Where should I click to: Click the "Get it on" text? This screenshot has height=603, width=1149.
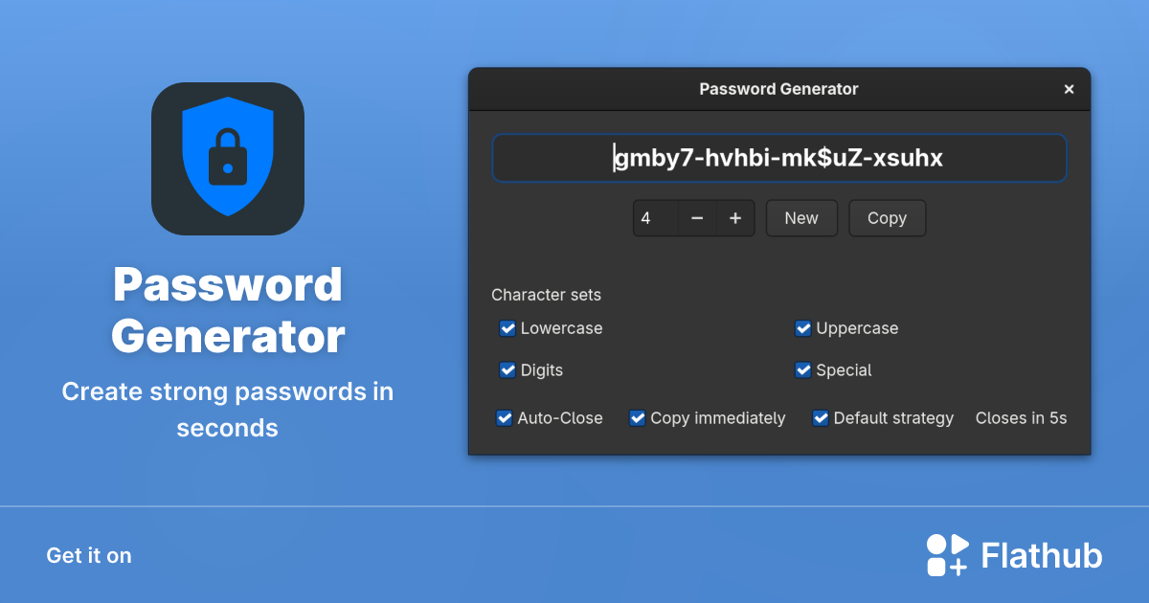point(89,555)
